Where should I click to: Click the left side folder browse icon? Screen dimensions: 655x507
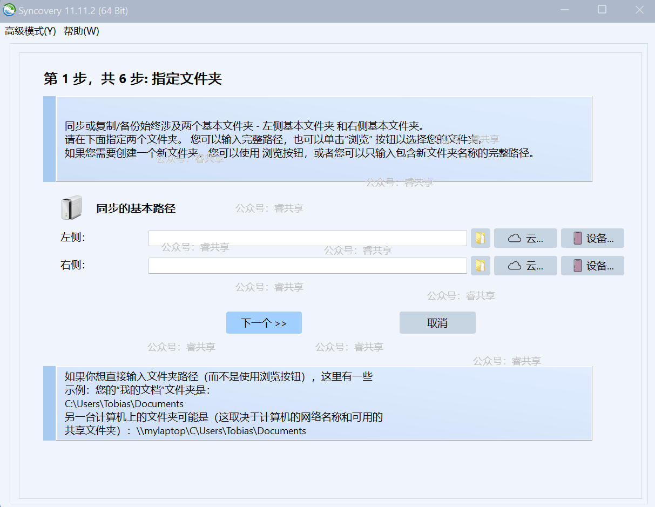point(480,238)
